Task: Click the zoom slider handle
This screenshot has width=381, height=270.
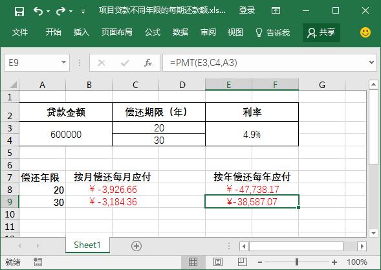Action: coord(297,262)
